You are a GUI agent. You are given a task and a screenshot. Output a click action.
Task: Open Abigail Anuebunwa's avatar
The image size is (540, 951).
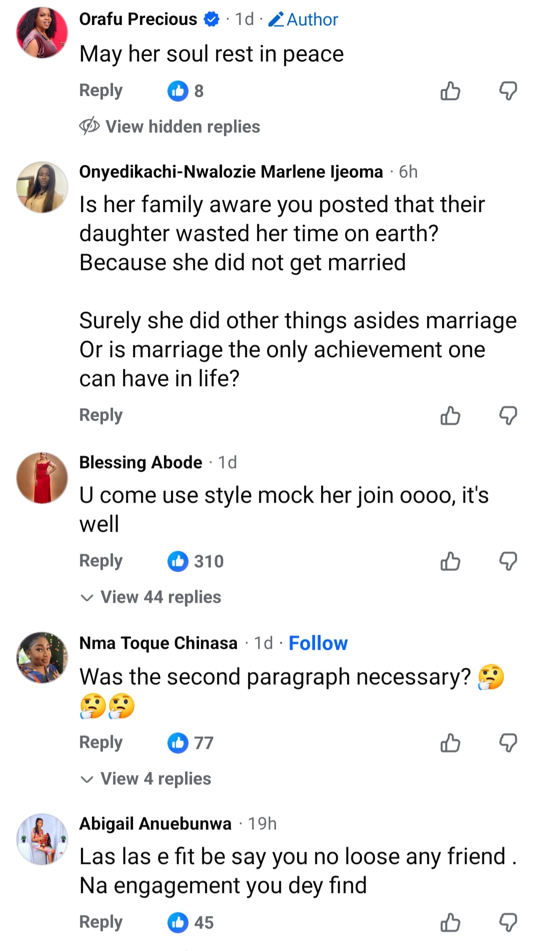tap(42, 839)
